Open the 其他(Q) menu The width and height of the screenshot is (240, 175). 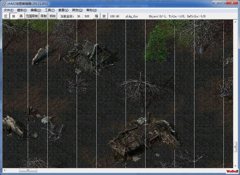[77, 10]
